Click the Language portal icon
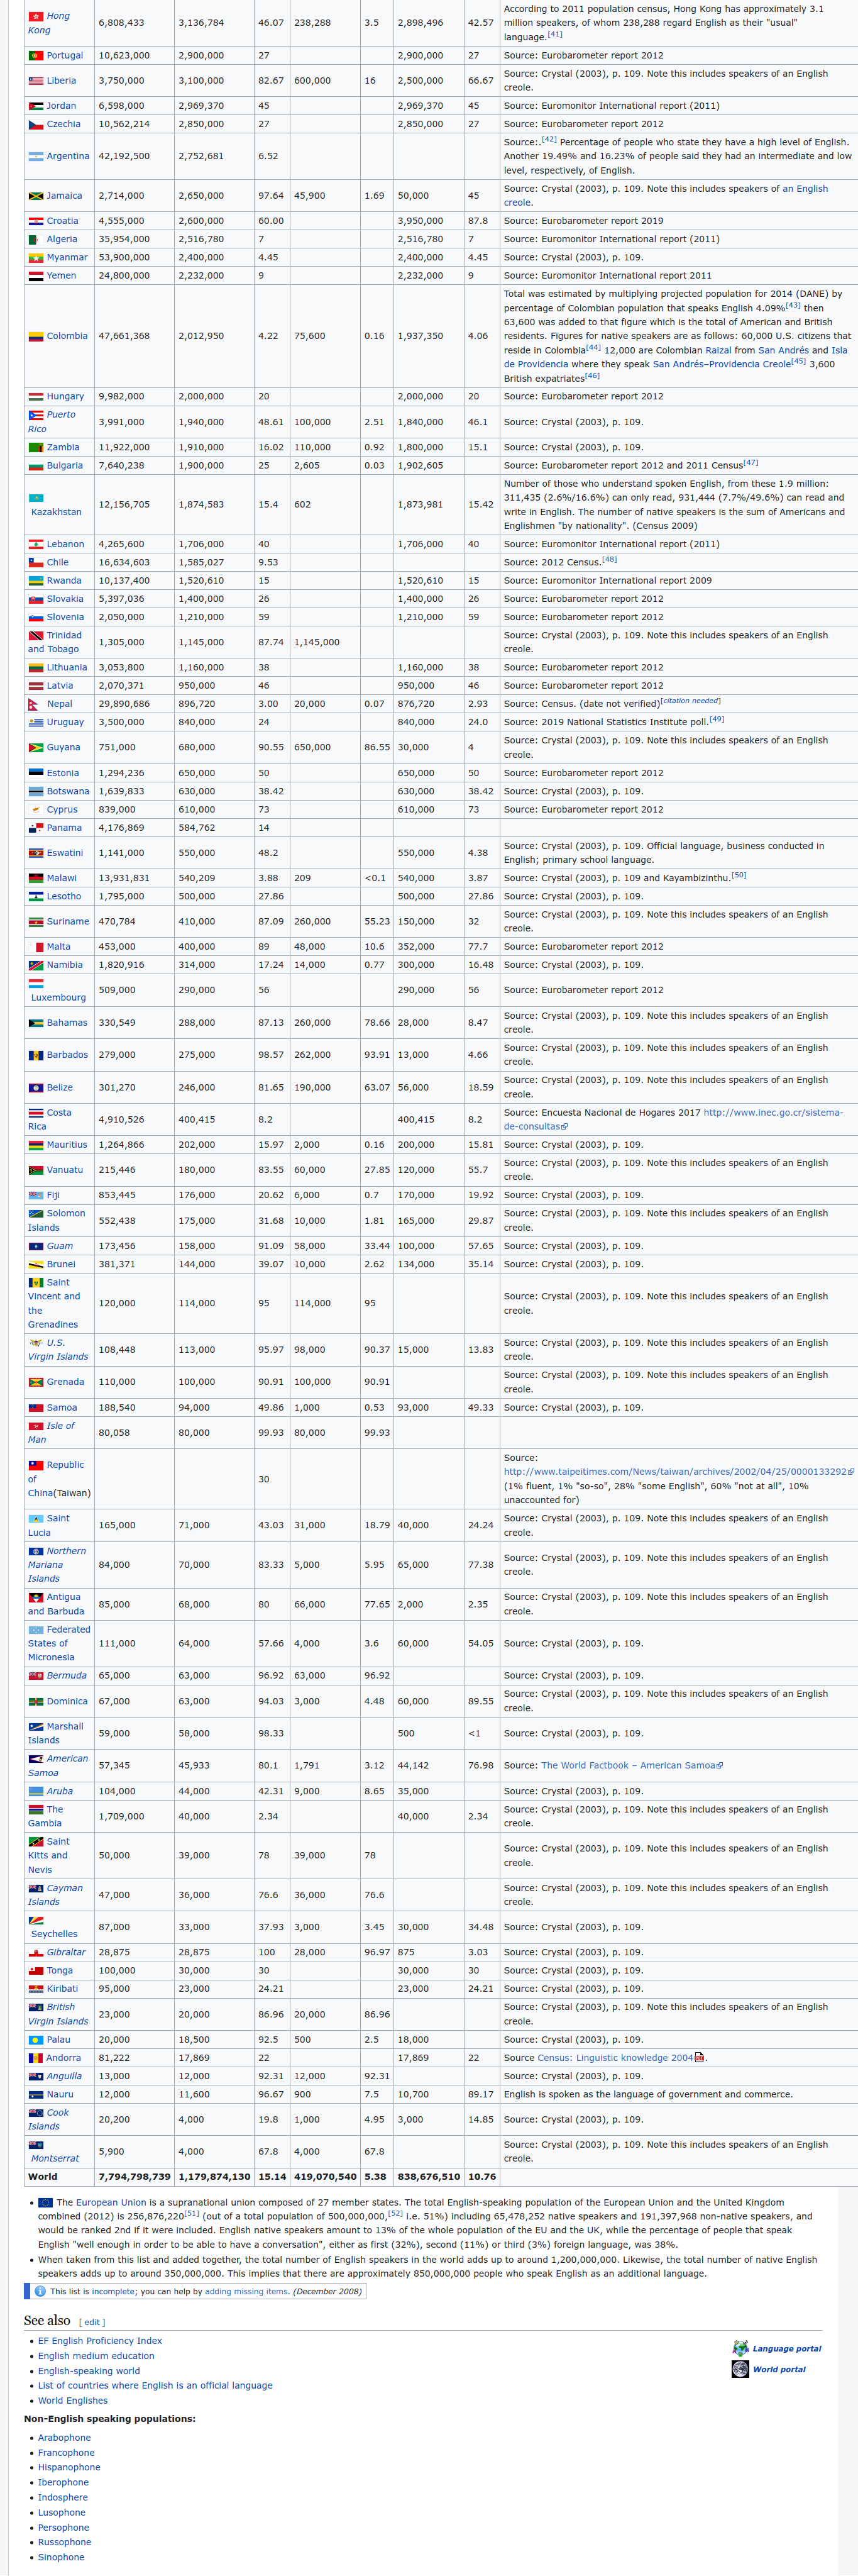Screen dimensions: 858x2576 point(740,2348)
